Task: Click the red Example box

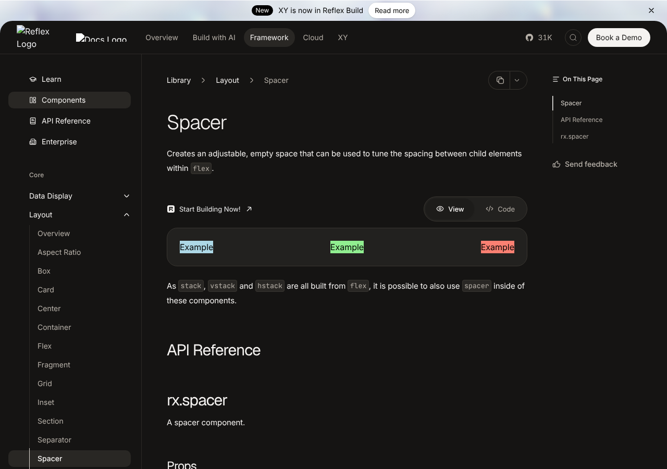Action: 498,247
